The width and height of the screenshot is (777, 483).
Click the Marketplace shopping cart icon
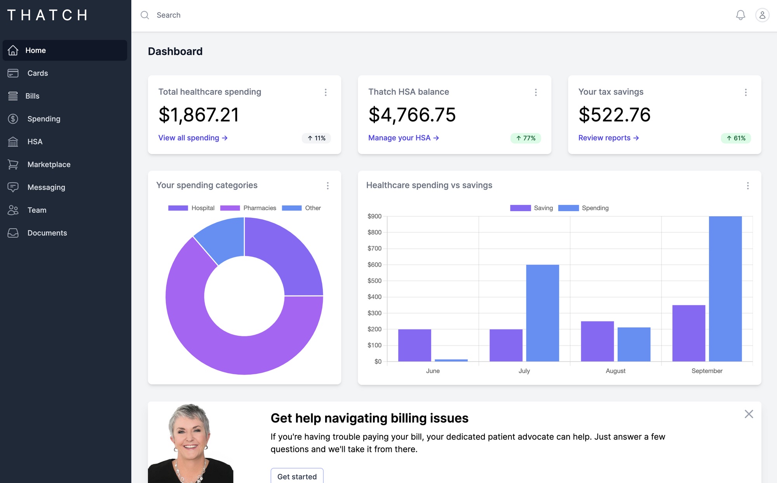[13, 165]
